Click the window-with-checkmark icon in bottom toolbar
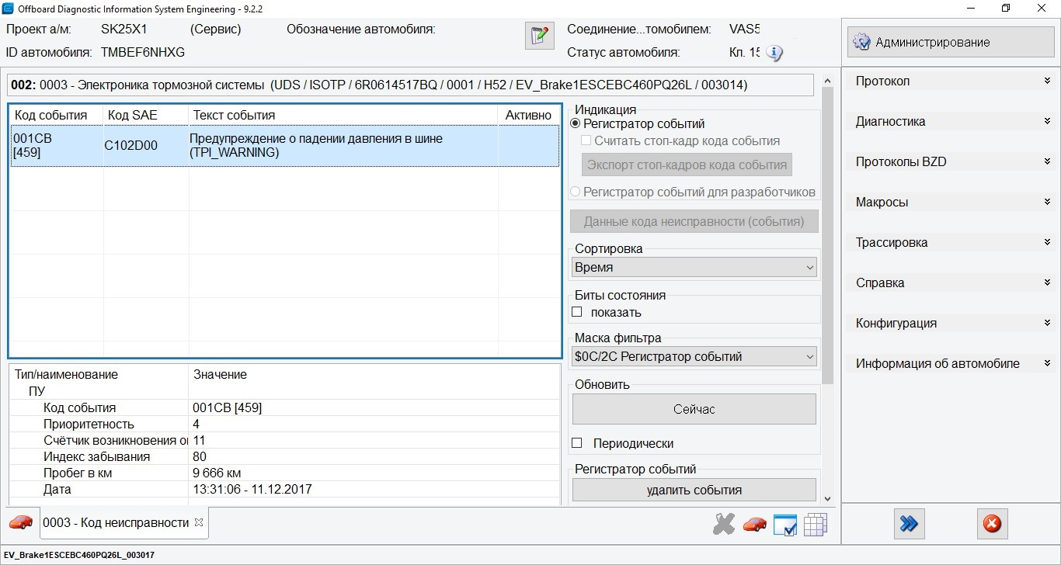This screenshot has height=565, width=1061. [785, 525]
